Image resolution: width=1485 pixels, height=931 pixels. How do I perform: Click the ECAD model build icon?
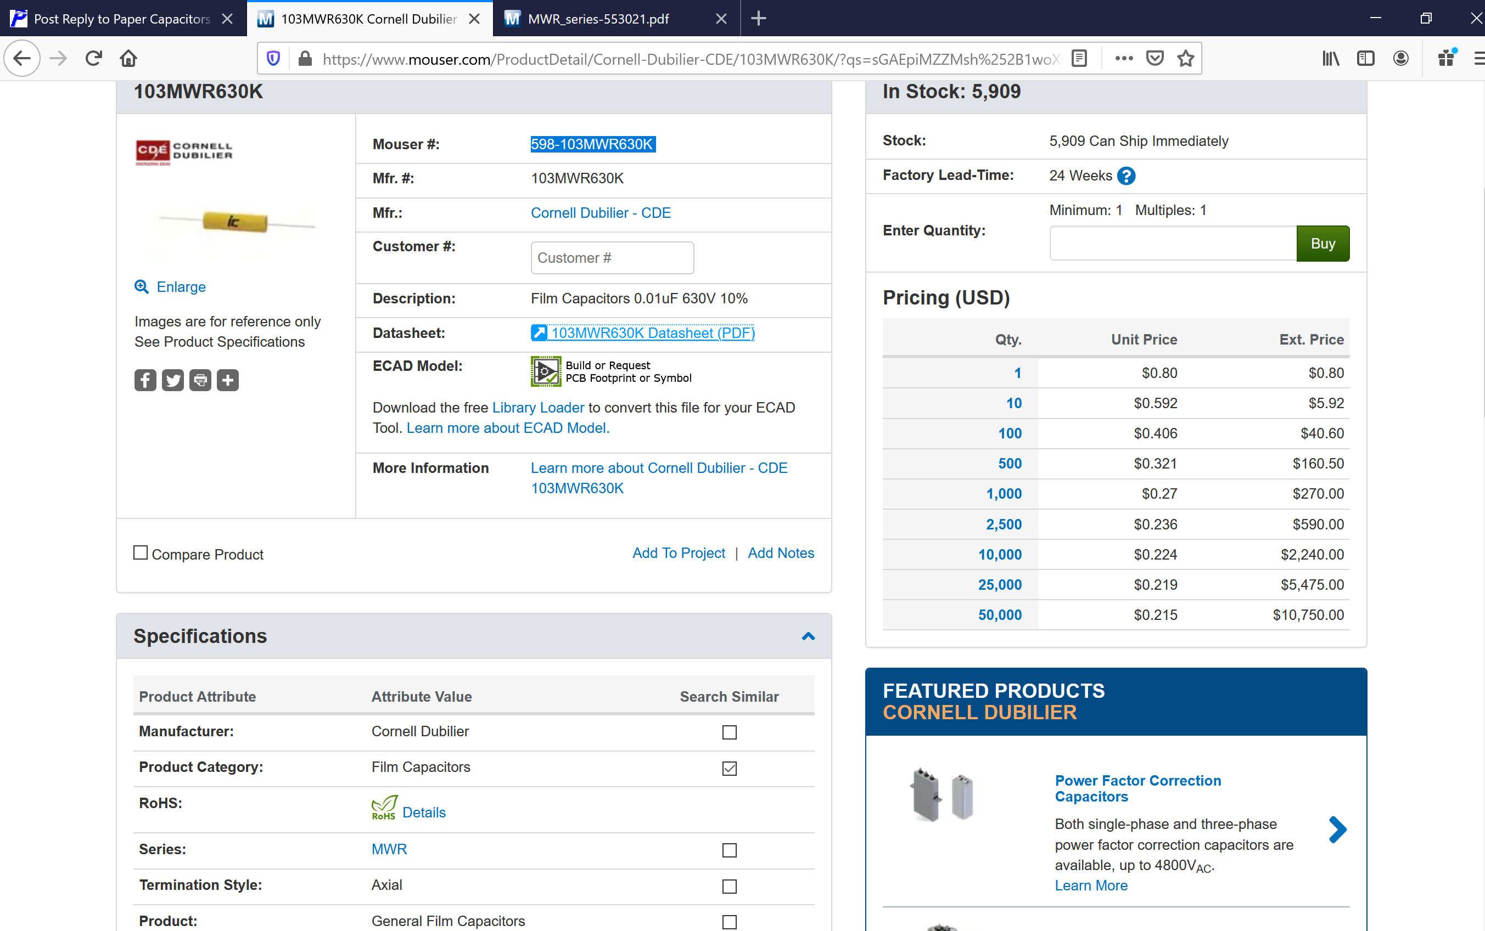click(x=546, y=371)
